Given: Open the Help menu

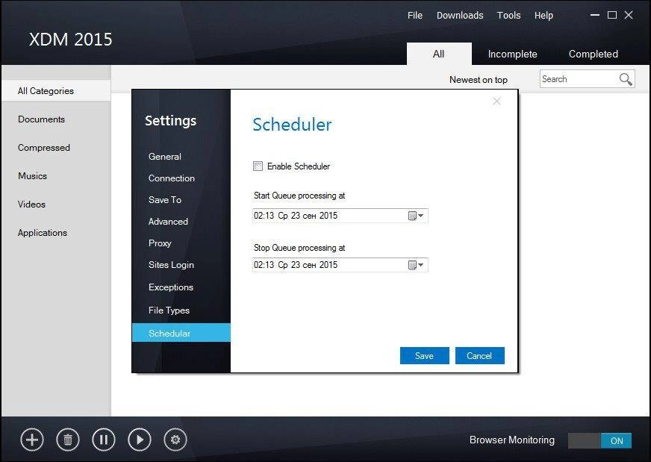Looking at the screenshot, I should pyautogui.click(x=543, y=16).
